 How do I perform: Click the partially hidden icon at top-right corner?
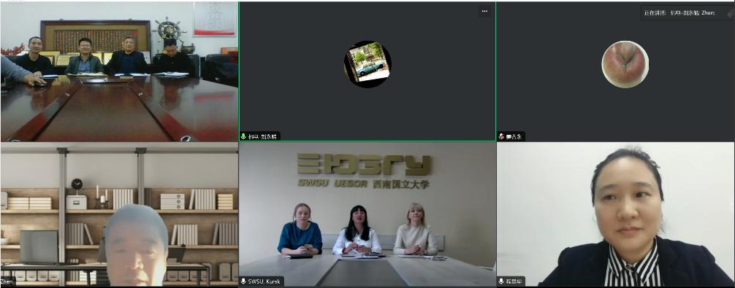coord(731,13)
